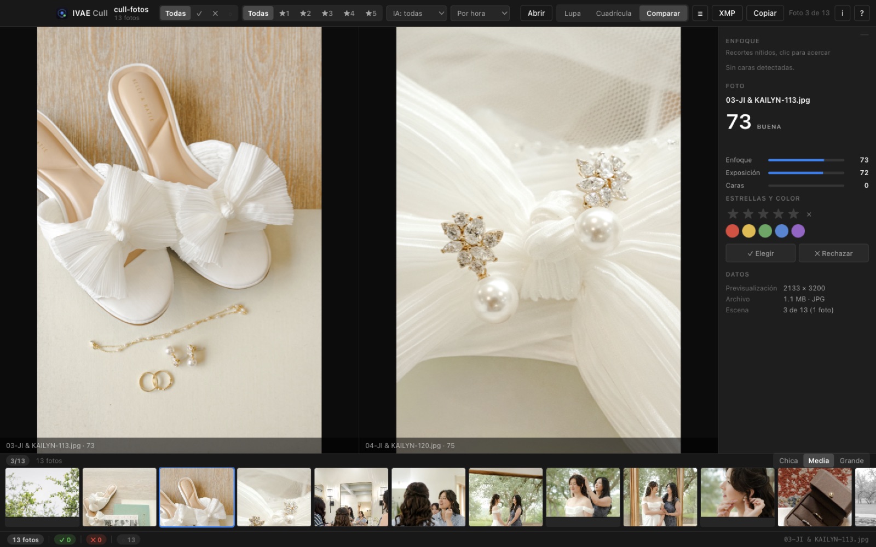The height and width of the screenshot is (547, 876).
Task: Apply the purple color label
Action: pyautogui.click(x=798, y=231)
